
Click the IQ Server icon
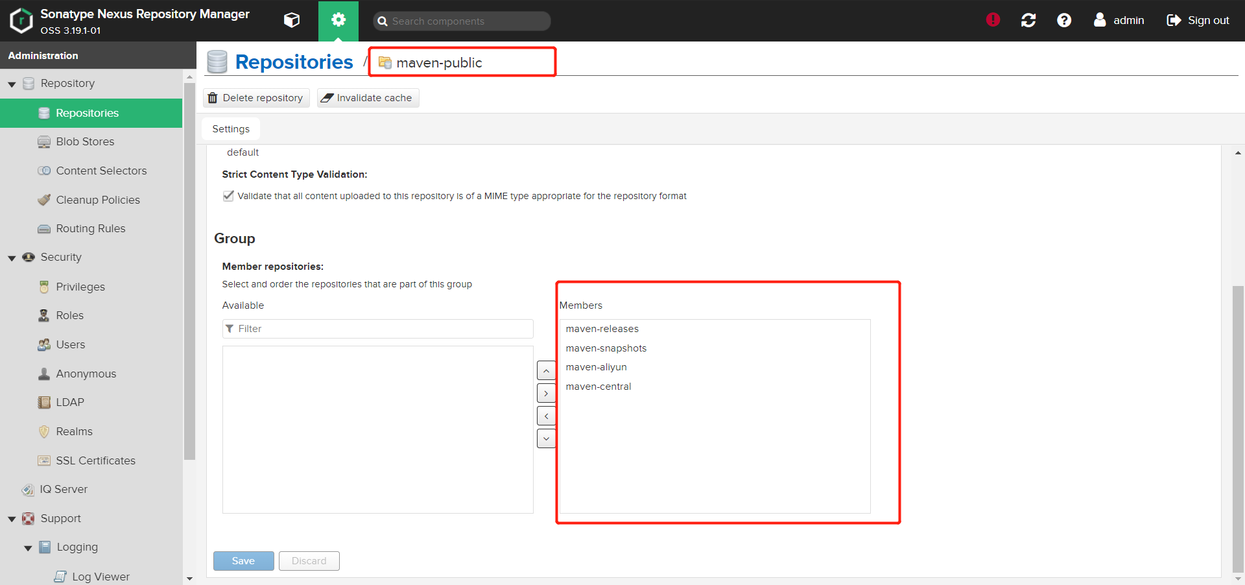(28, 490)
